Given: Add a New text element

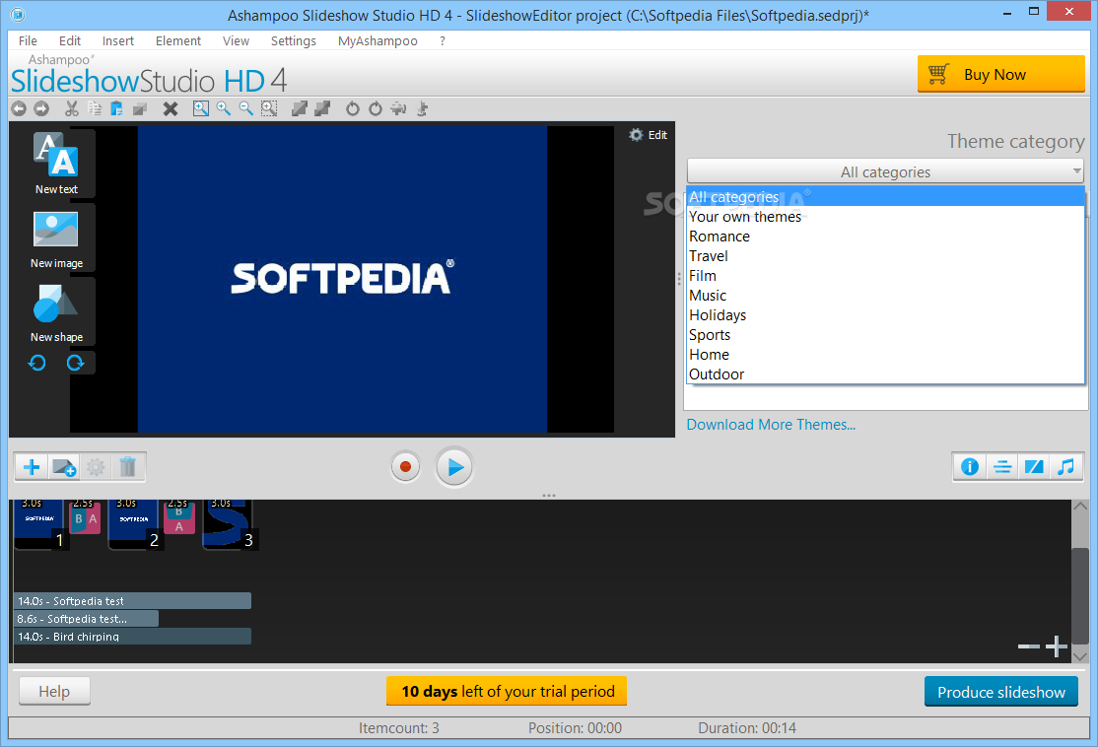Looking at the screenshot, I should click(57, 164).
